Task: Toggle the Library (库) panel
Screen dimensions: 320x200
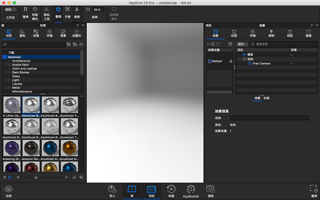Action: pos(132,191)
